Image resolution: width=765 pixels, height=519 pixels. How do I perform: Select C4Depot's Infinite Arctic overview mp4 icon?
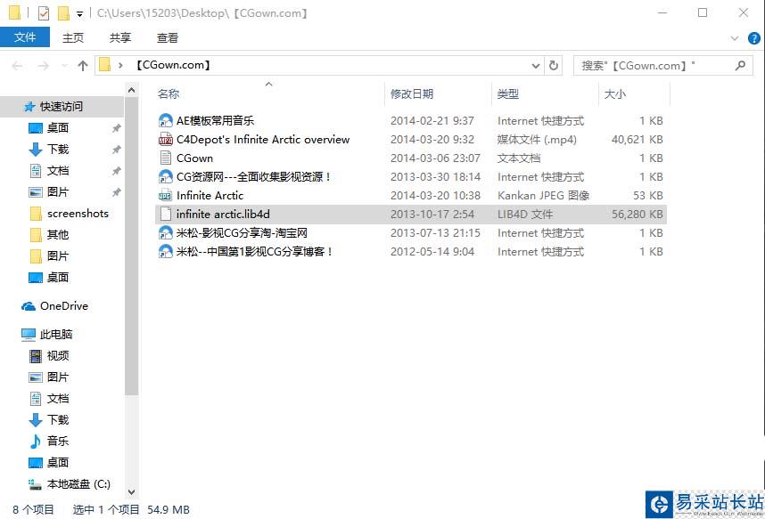pos(165,140)
